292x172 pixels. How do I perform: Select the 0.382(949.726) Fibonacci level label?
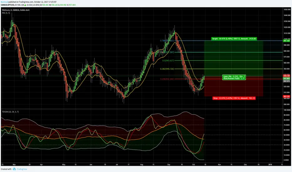tap(167, 69)
